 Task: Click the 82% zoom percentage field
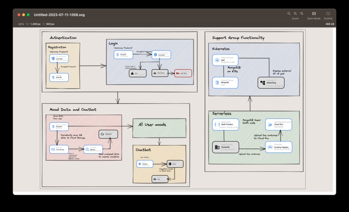point(21,24)
